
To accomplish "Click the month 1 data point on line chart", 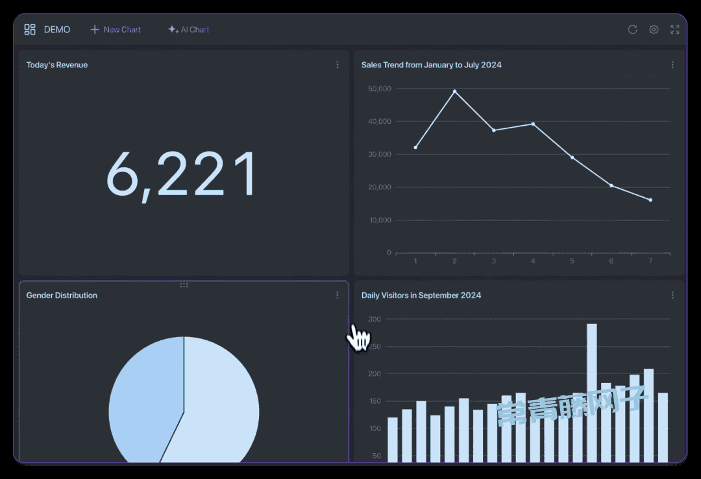I will [x=416, y=147].
